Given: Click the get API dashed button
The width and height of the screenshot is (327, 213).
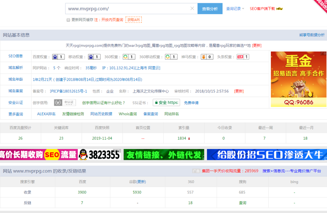Looking at the screenshot, I should click(x=134, y=20).
